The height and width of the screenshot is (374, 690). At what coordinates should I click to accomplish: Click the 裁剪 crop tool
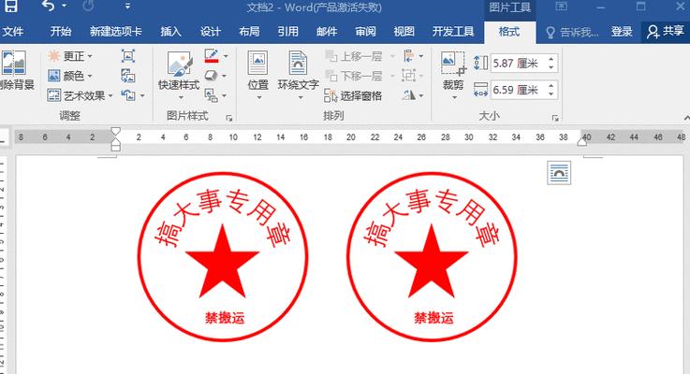click(x=453, y=75)
